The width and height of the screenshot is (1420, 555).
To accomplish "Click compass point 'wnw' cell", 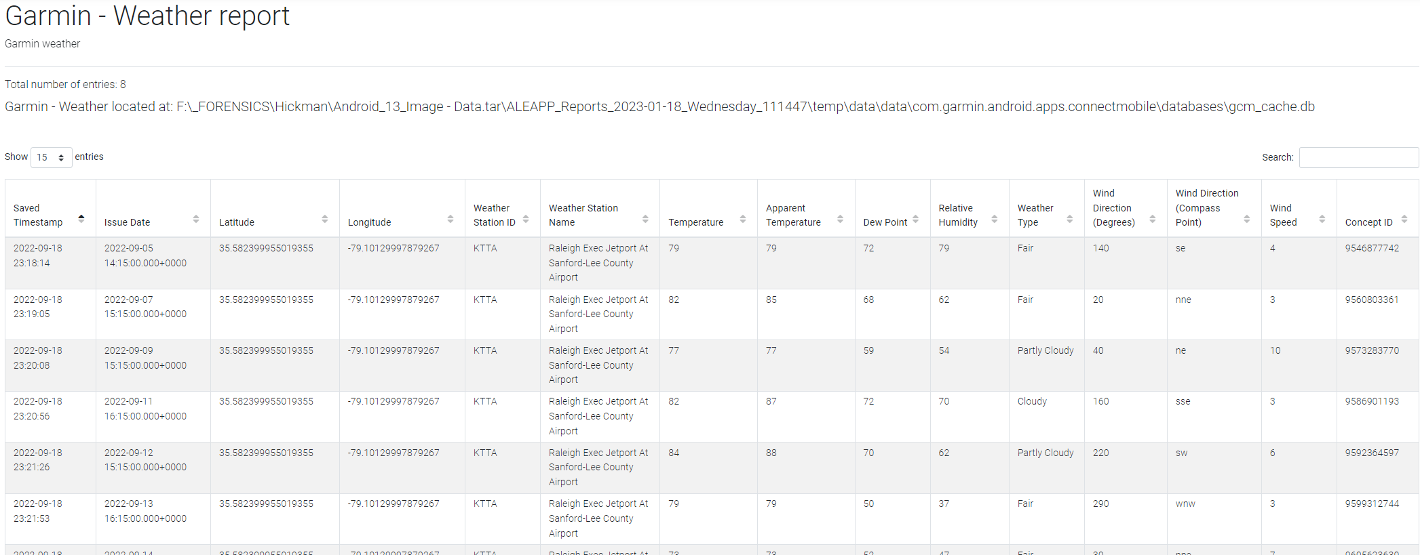I will pyautogui.click(x=1214, y=518).
